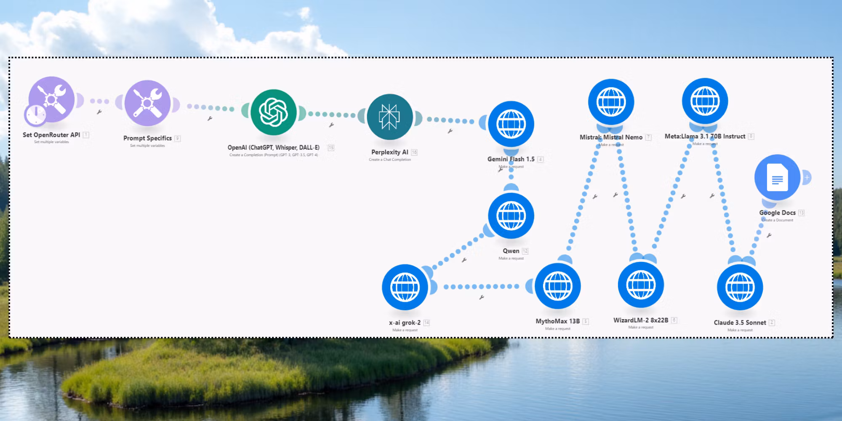Screen dimensions: 842x421
Task: Select the Perplexity AI module
Action: pos(389,117)
